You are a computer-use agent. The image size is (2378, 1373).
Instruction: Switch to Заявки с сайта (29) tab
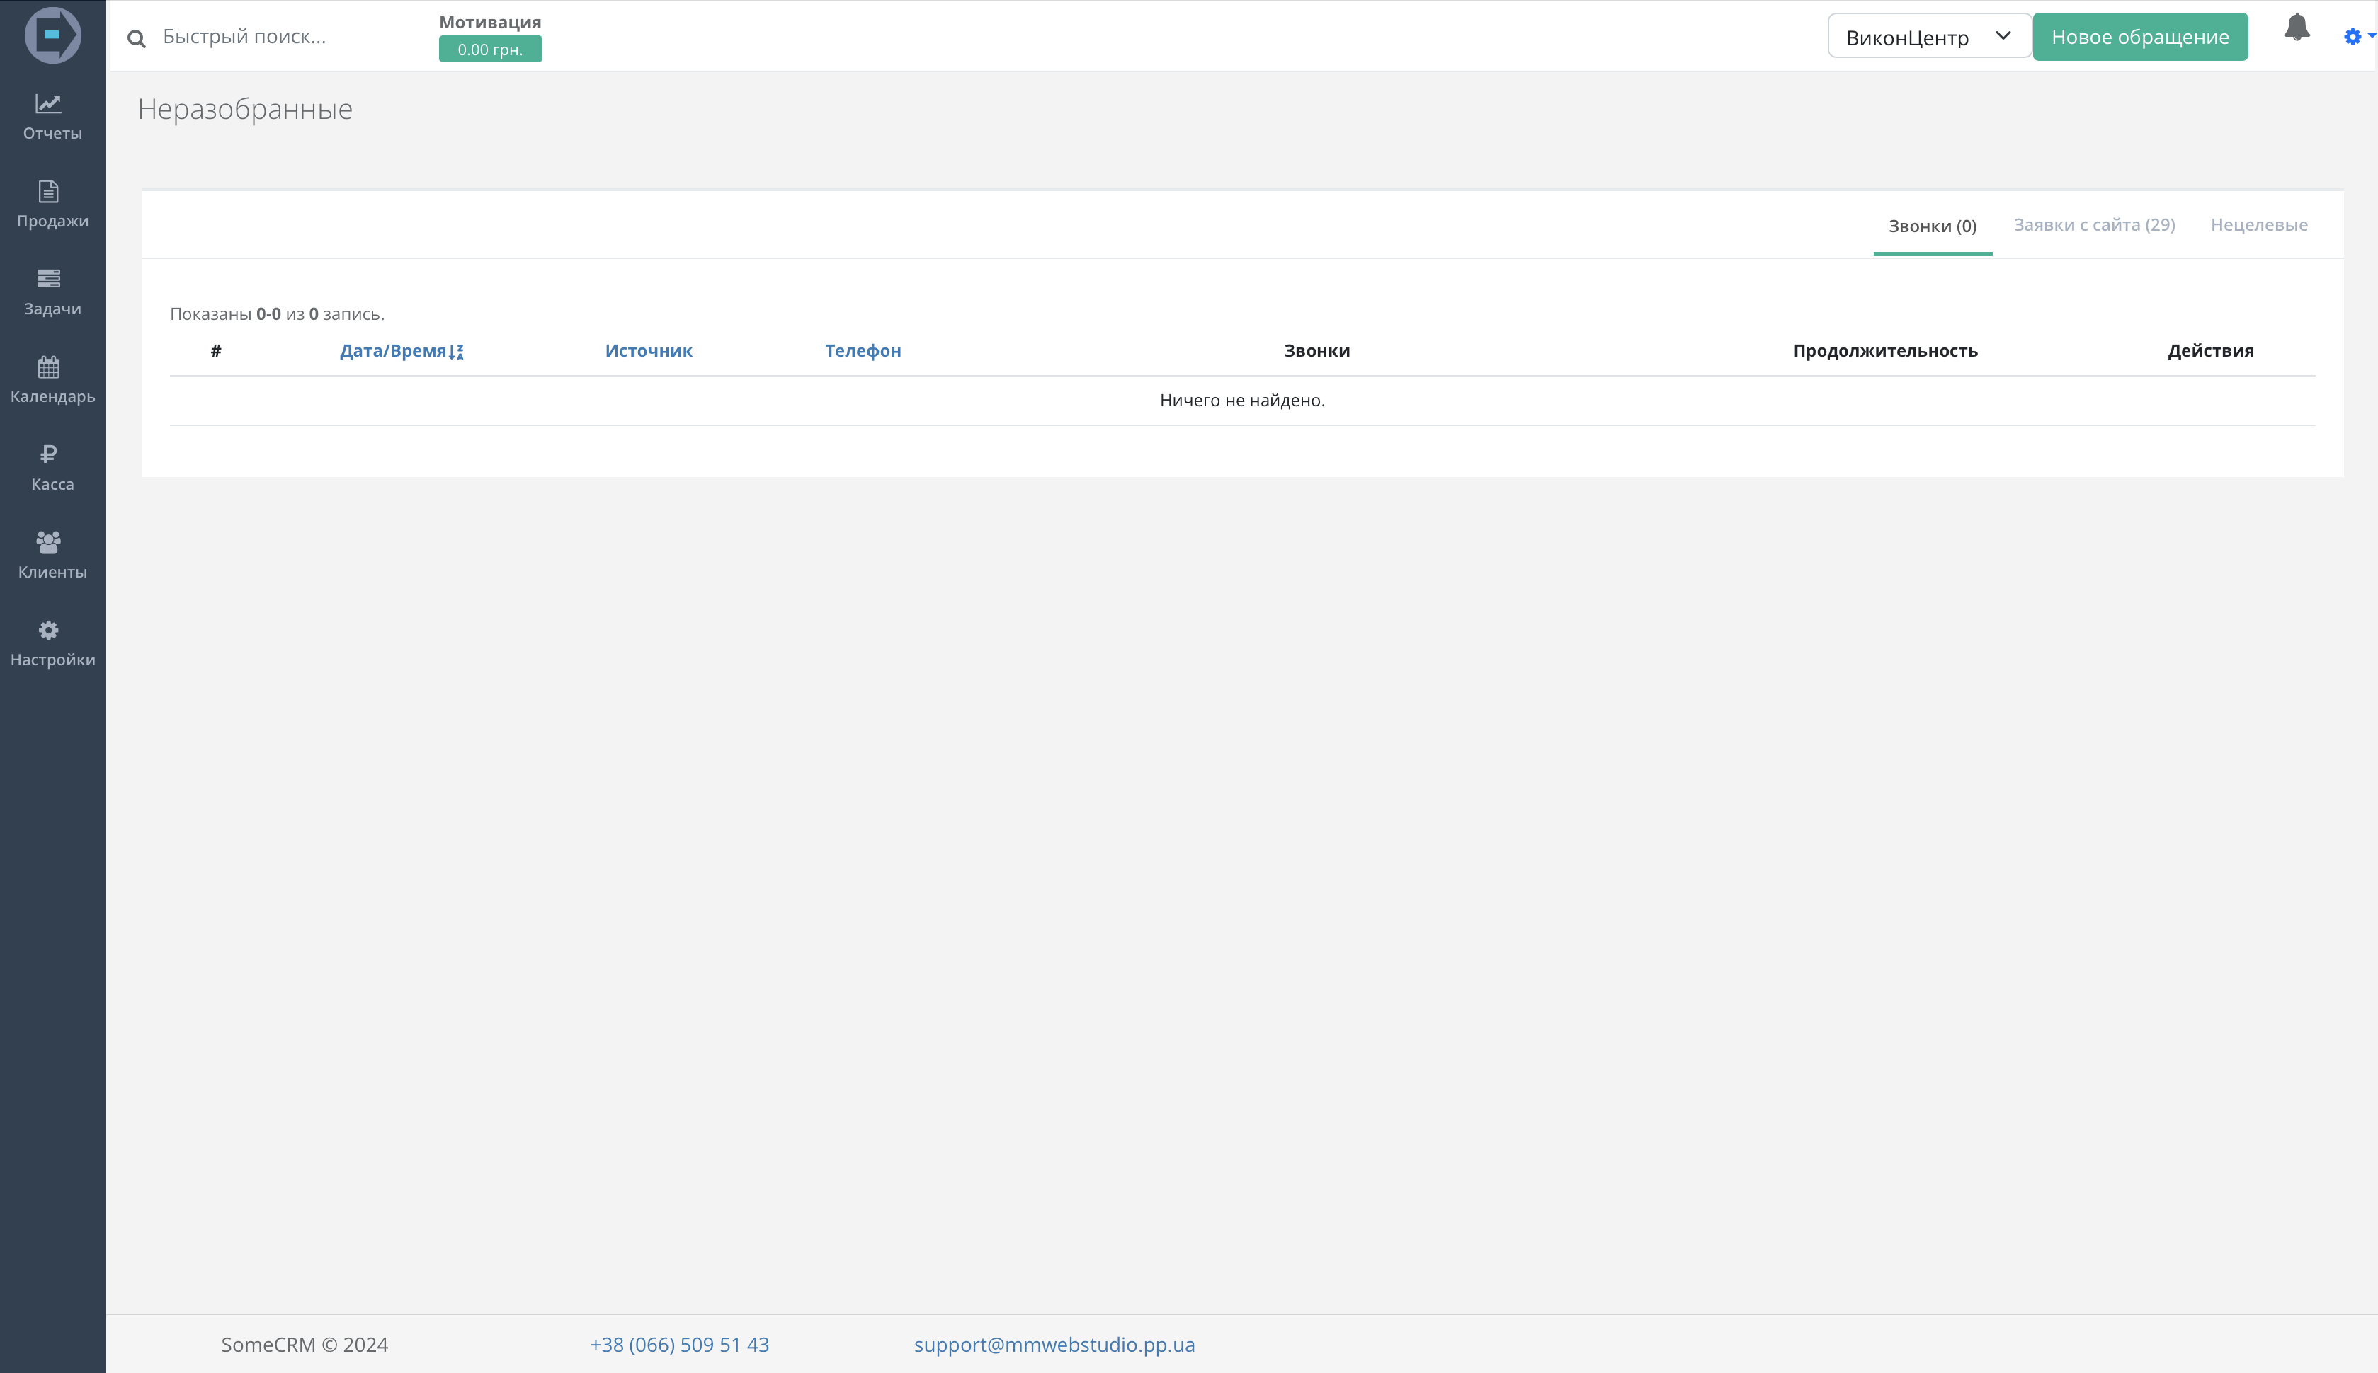pos(2093,224)
